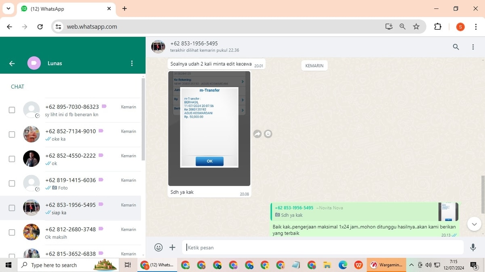Image resolution: width=485 pixels, height=272 pixels.
Task: Open the chat row saying 'Ok maksih'
Action: [x=70, y=233]
